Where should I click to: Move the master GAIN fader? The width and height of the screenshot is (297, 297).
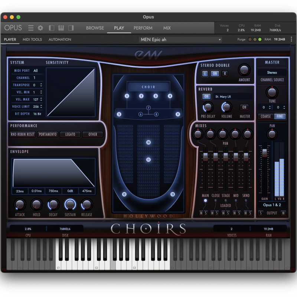(265, 153)
